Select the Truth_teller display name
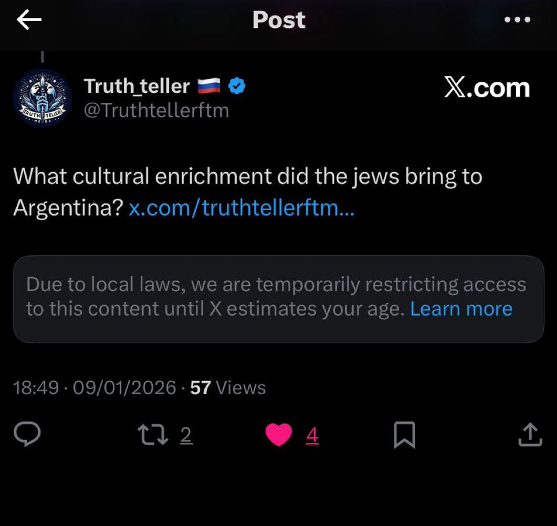 point(137,86)
